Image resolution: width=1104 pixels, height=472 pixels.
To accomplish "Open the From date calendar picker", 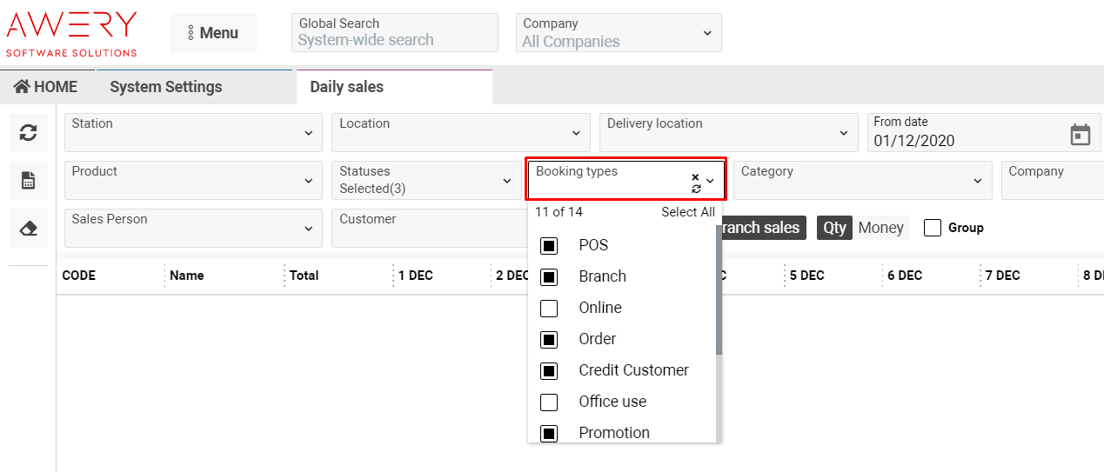I will (1080, 135).
